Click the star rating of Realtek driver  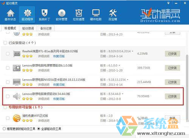tap(27, 56)
